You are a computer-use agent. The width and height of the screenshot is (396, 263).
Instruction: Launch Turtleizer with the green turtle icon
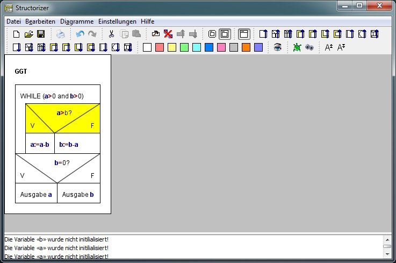coord(297,47)
